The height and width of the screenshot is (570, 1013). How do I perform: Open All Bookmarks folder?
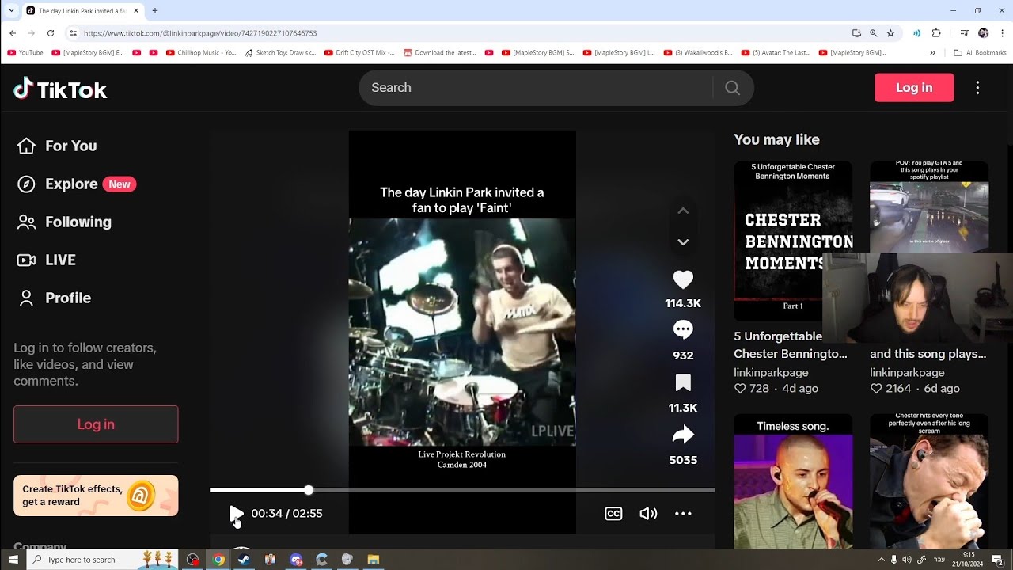point(980,53)
